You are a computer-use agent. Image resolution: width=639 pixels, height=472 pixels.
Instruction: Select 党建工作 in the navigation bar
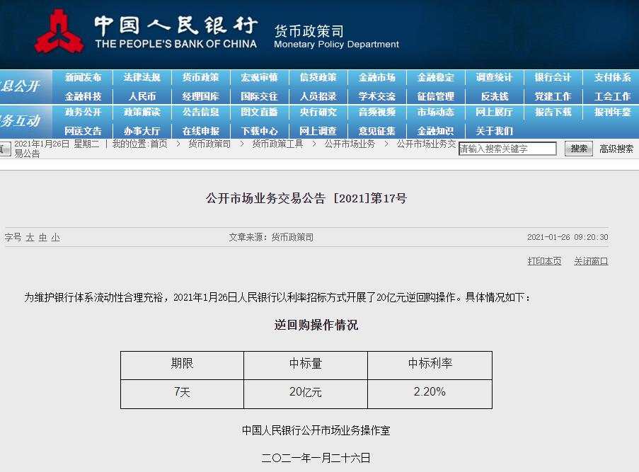tap(553, 97)
